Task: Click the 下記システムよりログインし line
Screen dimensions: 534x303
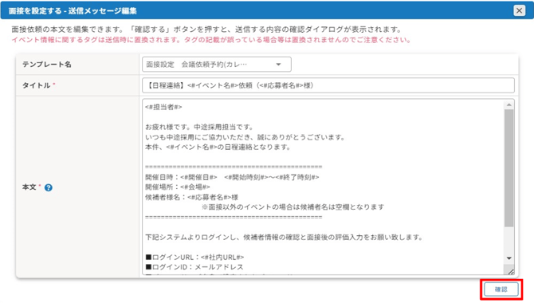Action: (x=284, y=238)
